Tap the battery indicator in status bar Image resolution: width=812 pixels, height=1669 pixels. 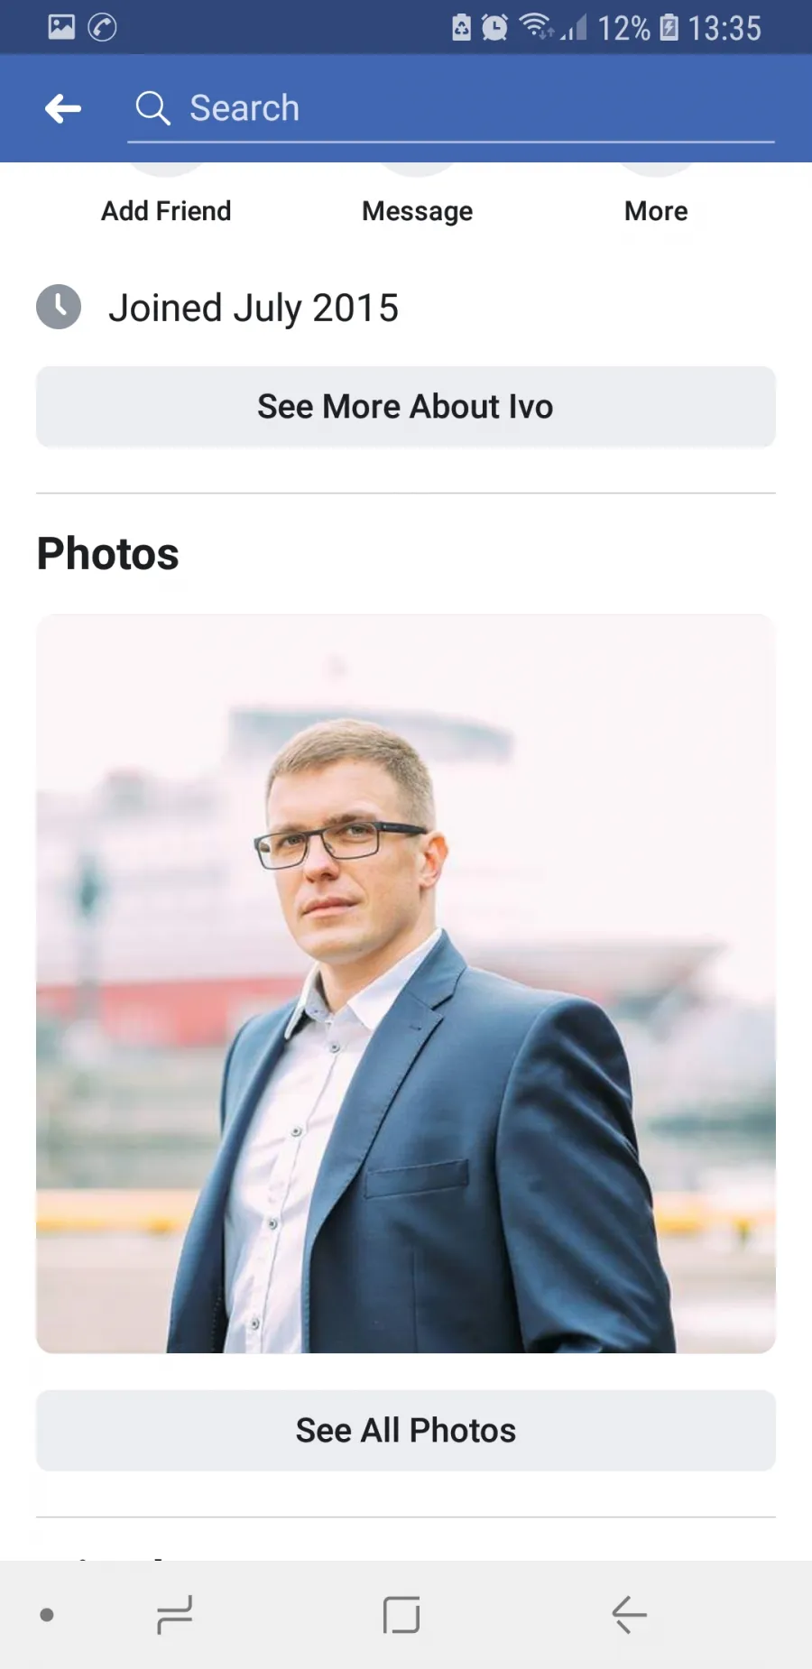669,27
